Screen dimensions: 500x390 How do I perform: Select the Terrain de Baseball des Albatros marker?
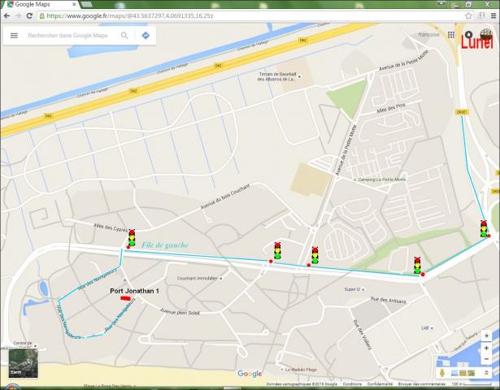click(x=299, y=76)
